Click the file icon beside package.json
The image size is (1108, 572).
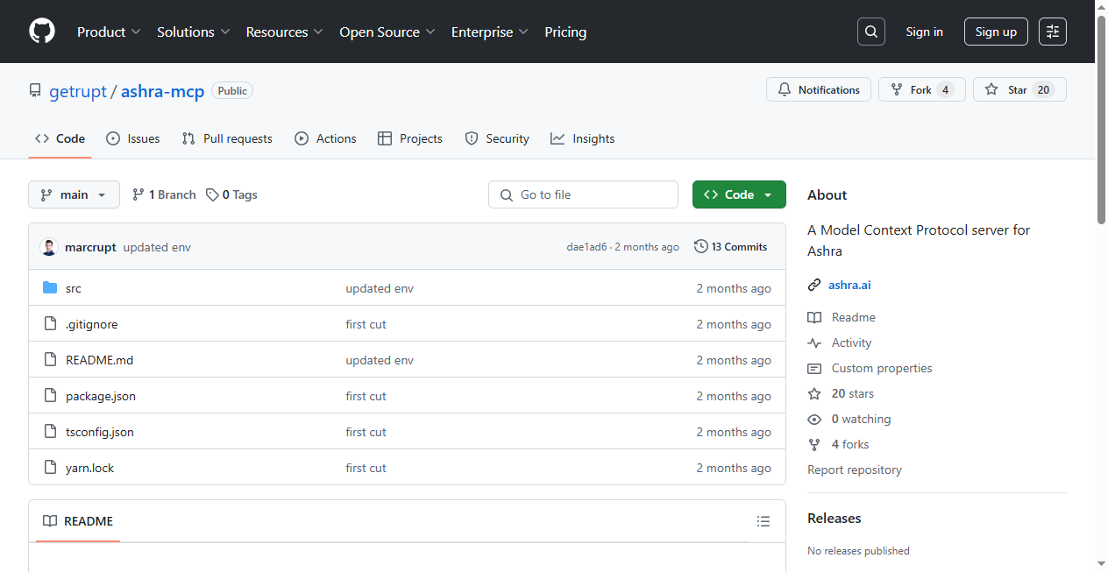point(50,396)
